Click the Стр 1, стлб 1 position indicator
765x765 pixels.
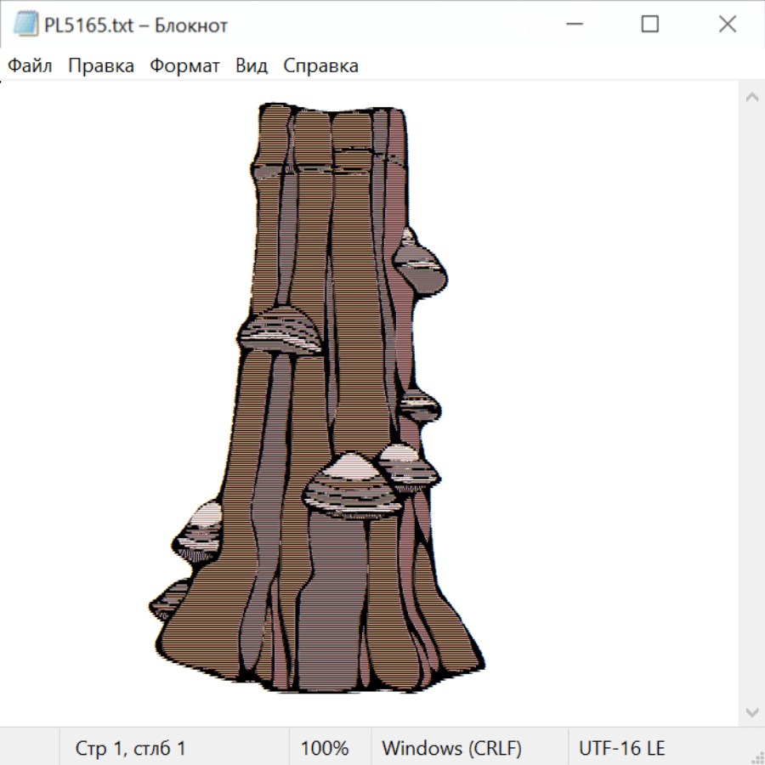click(x=130, y=748)
